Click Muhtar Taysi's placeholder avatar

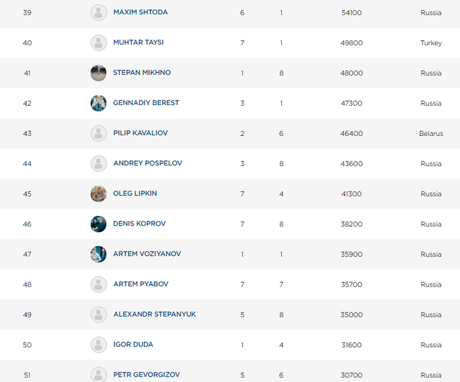point(99,43)
